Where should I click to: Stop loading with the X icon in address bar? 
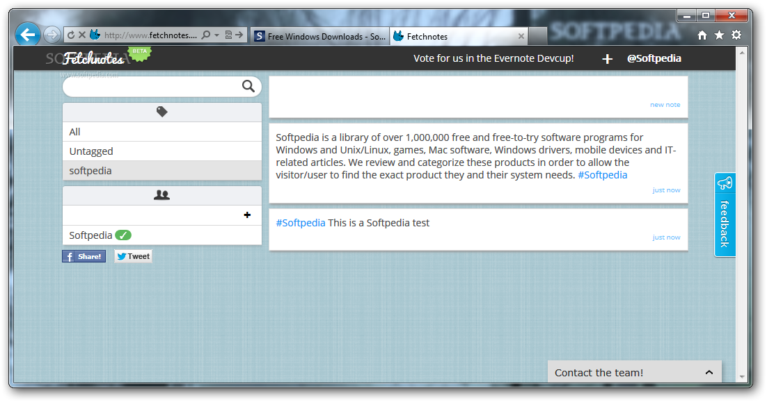82,35
